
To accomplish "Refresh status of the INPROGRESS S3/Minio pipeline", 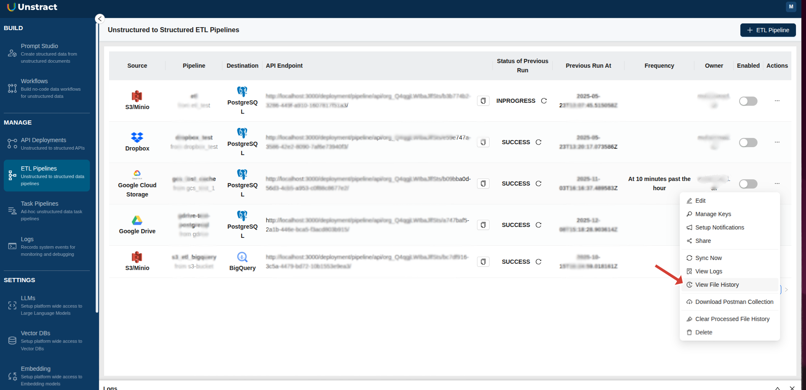I will [x=543, y=101].
